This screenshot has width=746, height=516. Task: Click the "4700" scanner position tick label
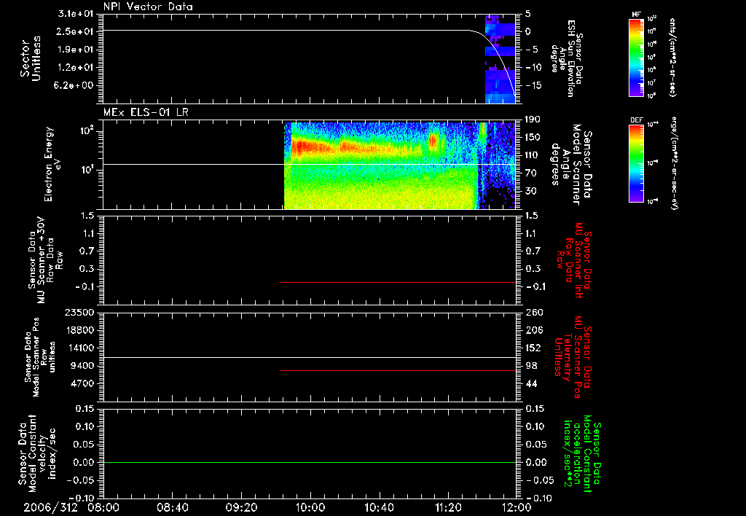82,383
